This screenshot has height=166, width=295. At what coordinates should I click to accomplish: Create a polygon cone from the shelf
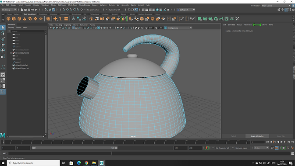click(x=25, y=19)
